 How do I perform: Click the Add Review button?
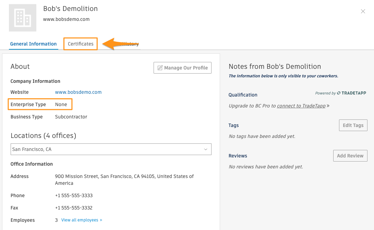(x=350, y=156)
